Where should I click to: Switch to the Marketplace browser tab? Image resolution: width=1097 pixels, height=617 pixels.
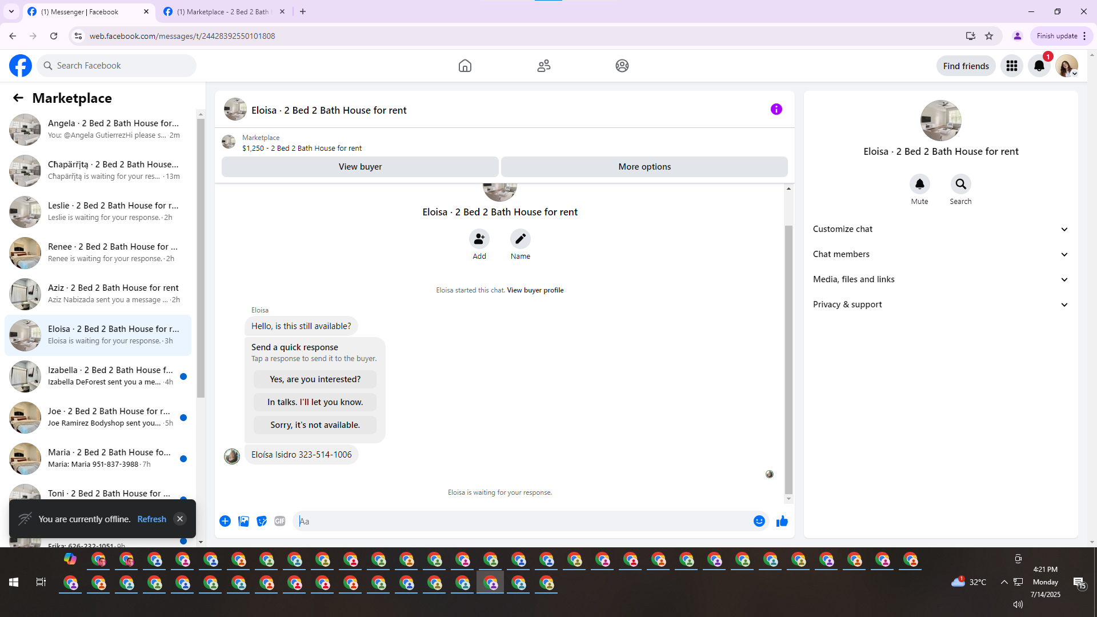coord(223,11)
